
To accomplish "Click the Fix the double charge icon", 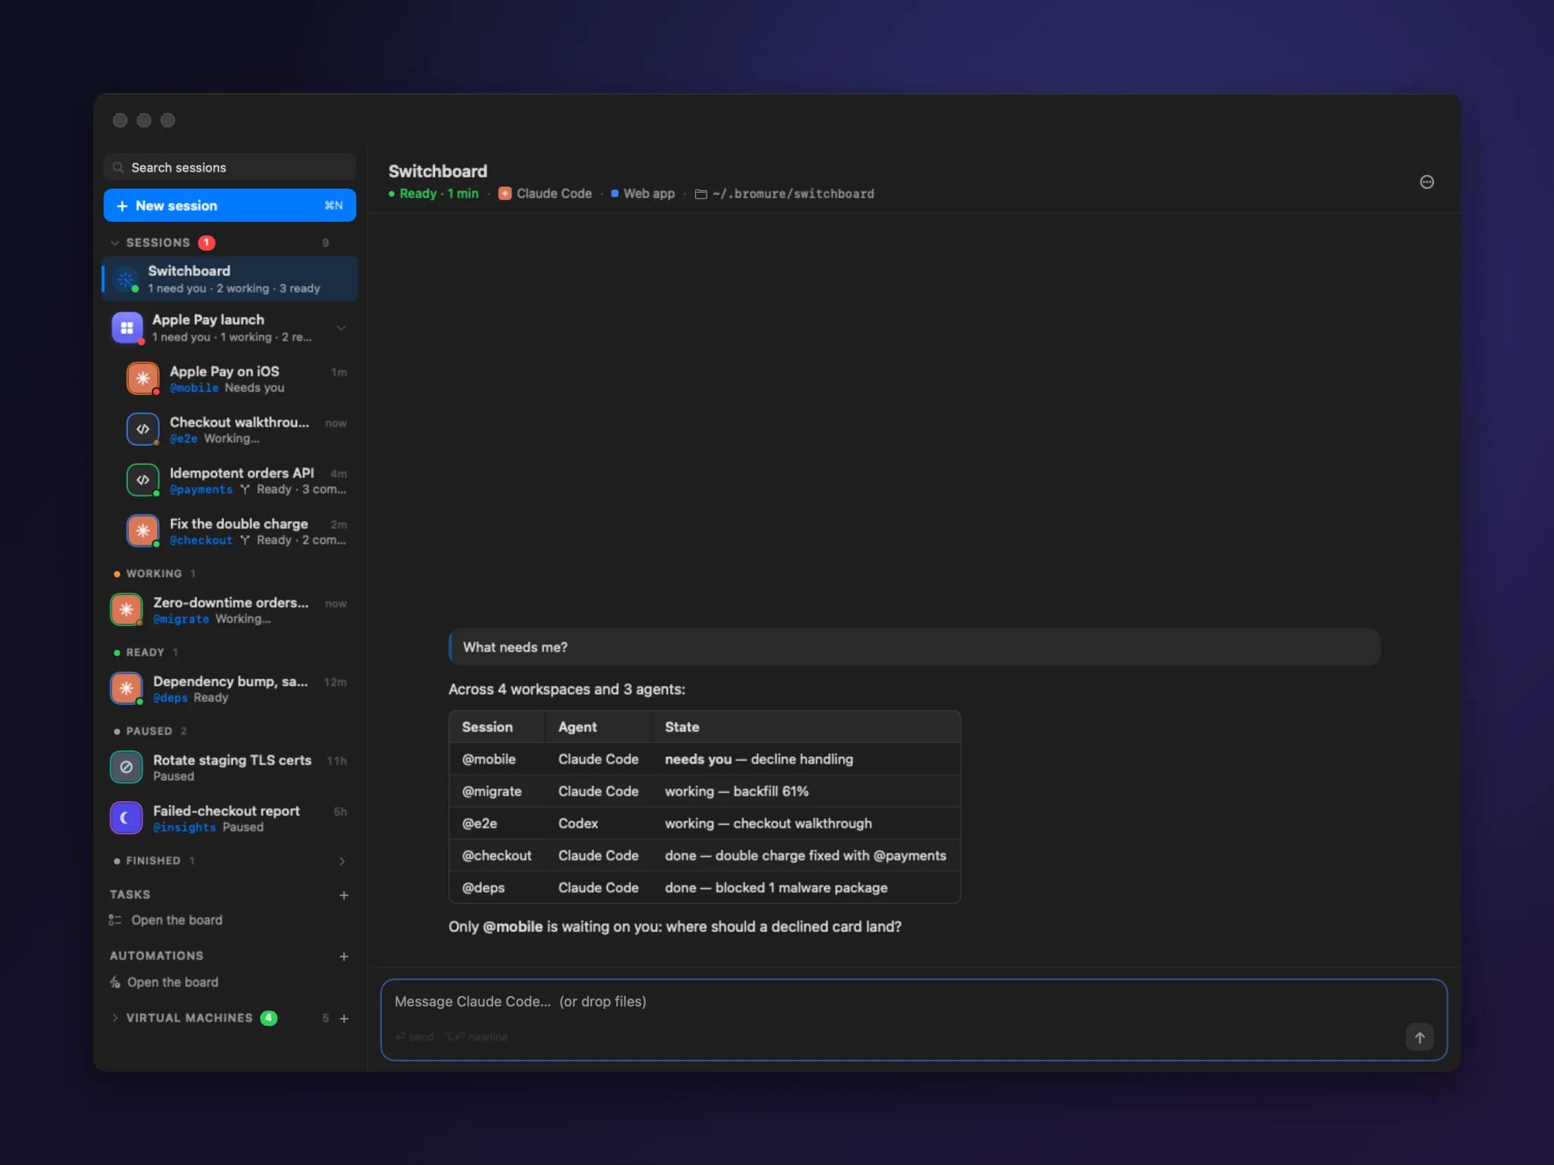I will click(x=143, y=531).
